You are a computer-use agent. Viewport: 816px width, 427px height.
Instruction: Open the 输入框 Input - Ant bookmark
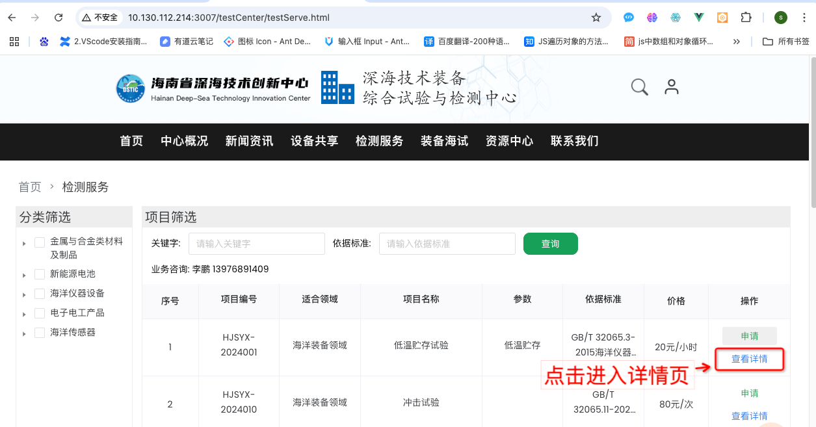pos(367,42)
